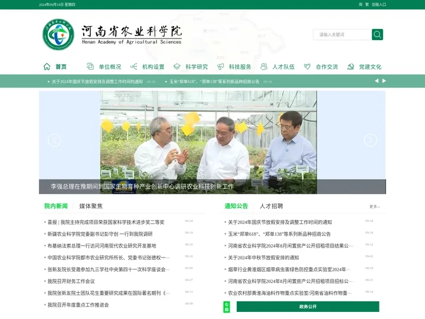This screenshot has height=319, width=425.
Task: Switch to the 通知公告 tab
Action: [236, 206]
